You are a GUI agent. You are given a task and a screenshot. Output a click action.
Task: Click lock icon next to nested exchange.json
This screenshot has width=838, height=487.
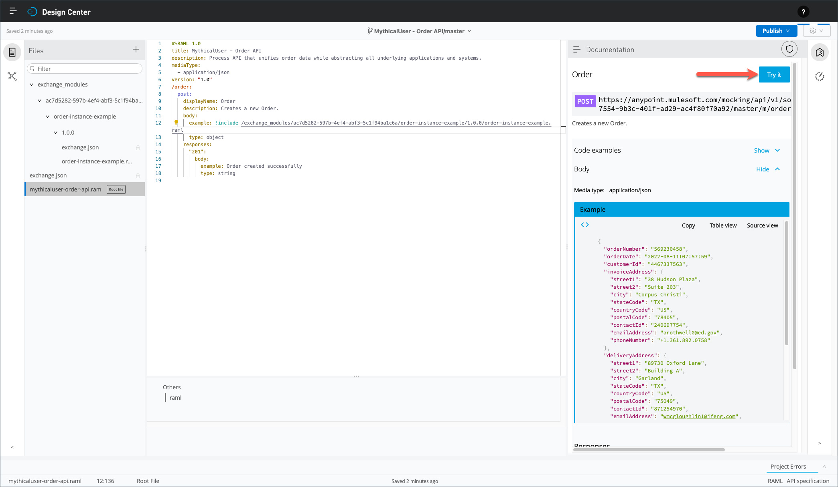click(x=138, y=148)
